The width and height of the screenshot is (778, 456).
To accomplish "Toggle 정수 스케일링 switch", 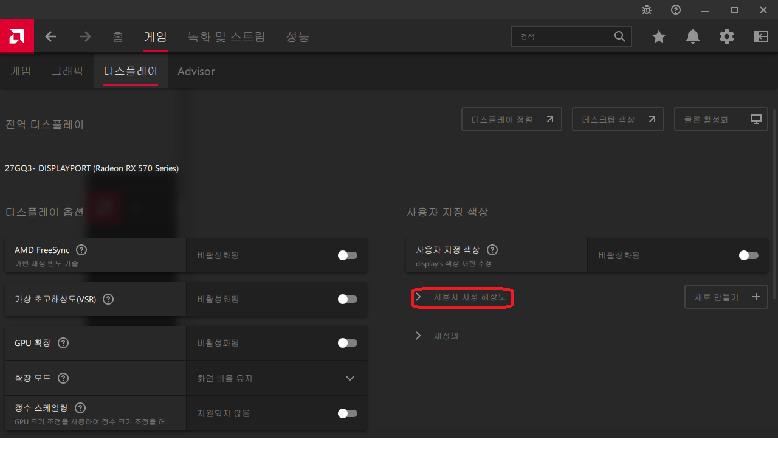I will (347, 413).
